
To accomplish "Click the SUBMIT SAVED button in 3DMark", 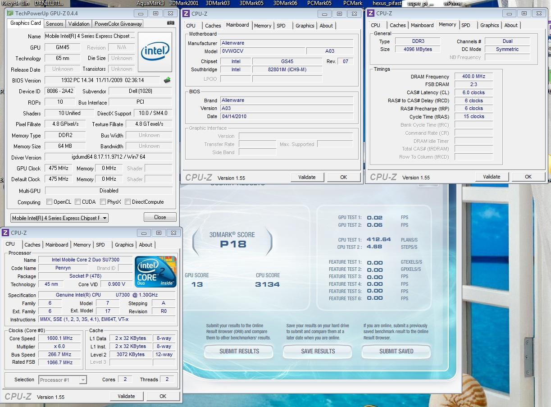I will coord(396,352).
